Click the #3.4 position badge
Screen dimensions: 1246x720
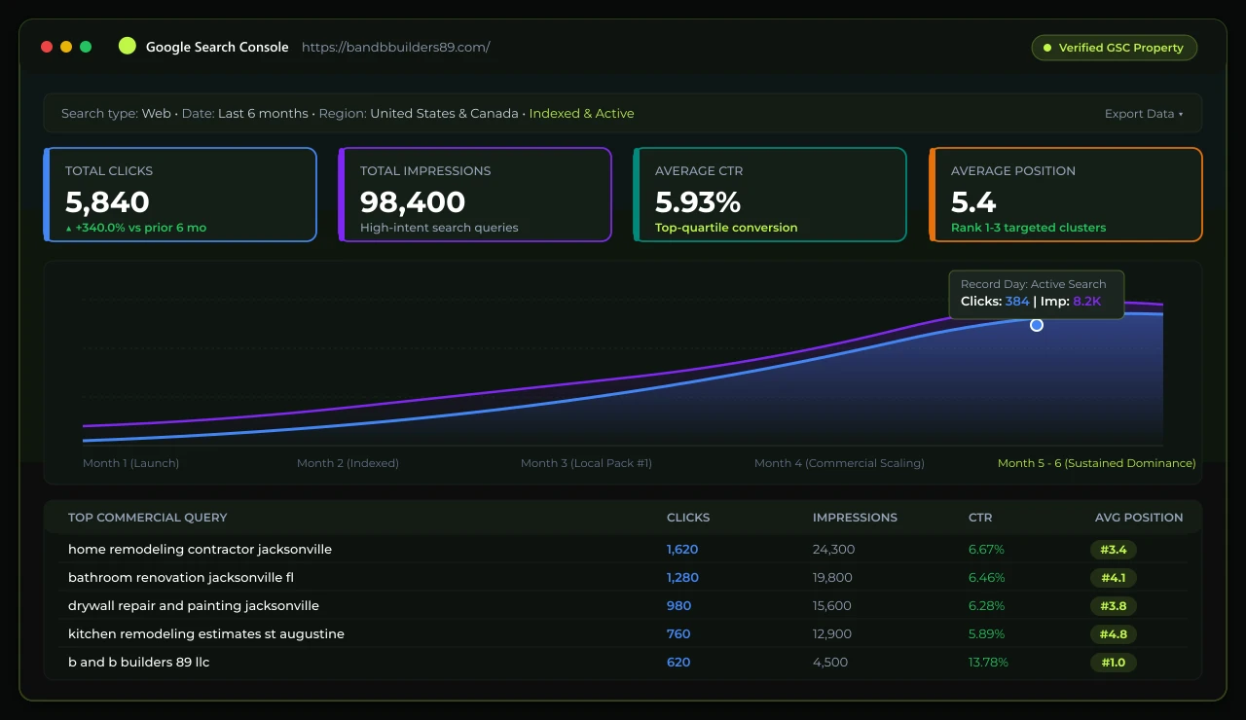click(1114, 550)
